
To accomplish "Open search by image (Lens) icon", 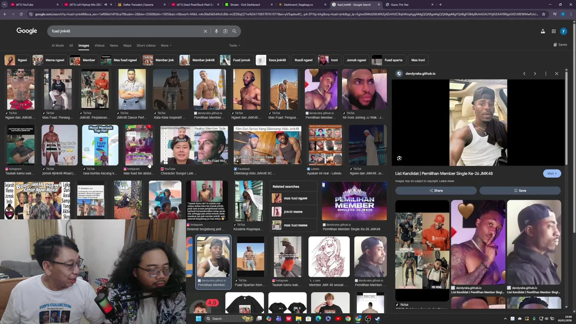I will coord(225,31).
